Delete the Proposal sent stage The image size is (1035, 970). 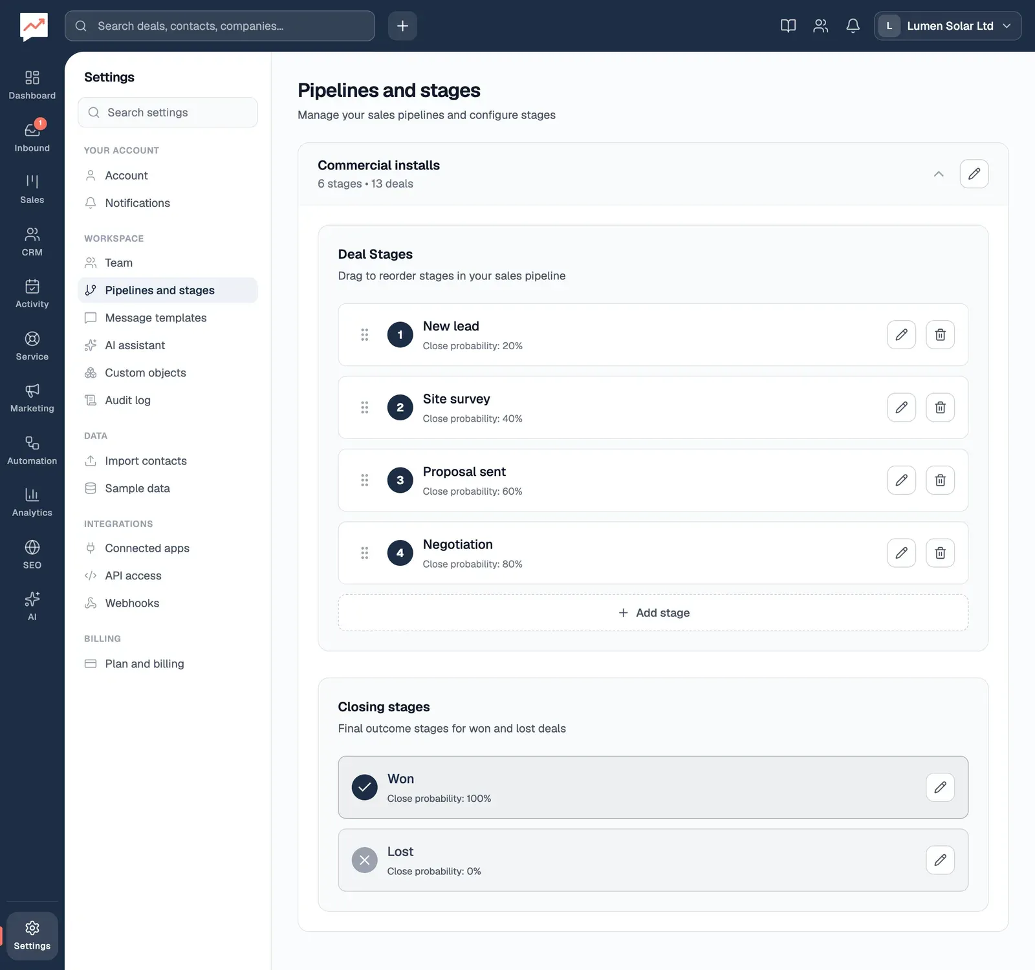[x=940, y=480]
